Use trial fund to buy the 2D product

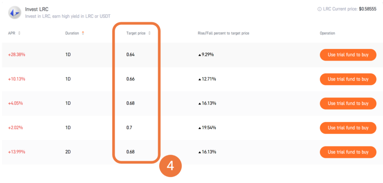point(348,152)
